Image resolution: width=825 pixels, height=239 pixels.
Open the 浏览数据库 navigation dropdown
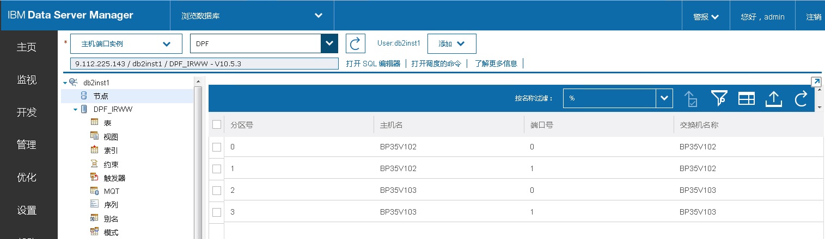click(x=252, y=16)
